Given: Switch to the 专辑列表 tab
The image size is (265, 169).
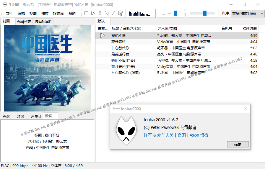Looking at the screenshot, I should tap(24, 22).
